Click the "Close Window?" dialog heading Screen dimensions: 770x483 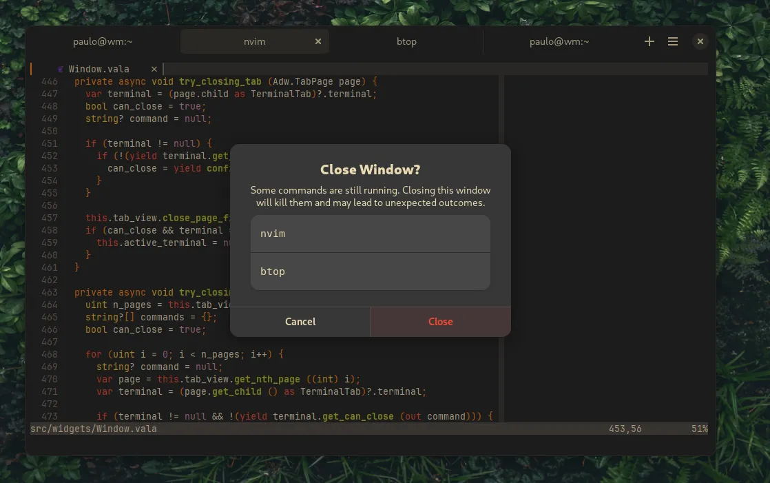coord(370,170)
